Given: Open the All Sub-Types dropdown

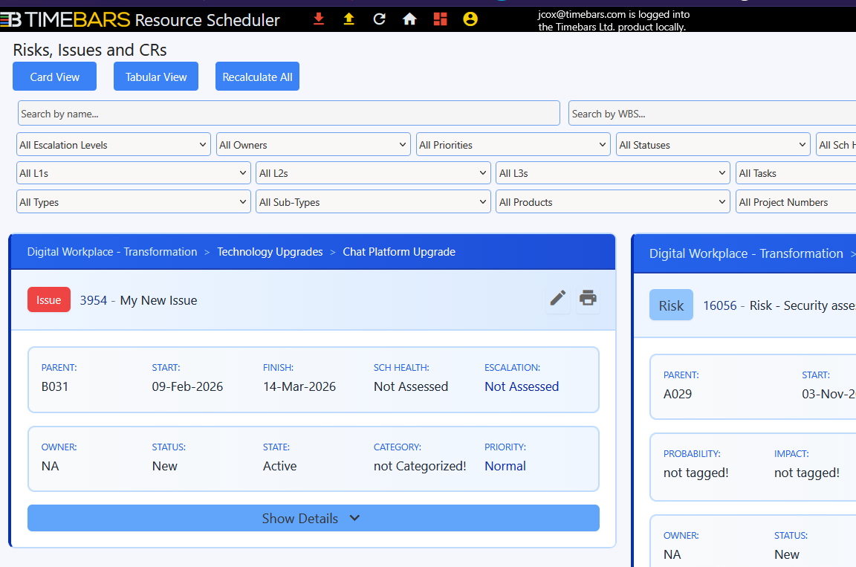Looking at the screenshot, I should tap(373, 202).
